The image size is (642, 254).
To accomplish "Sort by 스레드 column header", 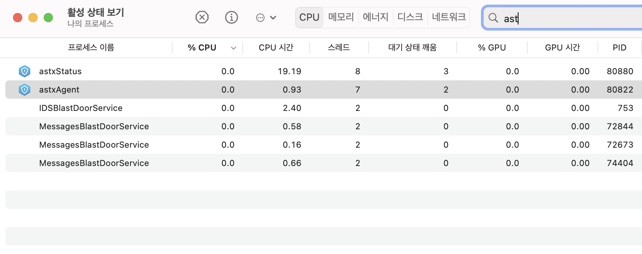I will pyautogui.click(x=339, y=47).
